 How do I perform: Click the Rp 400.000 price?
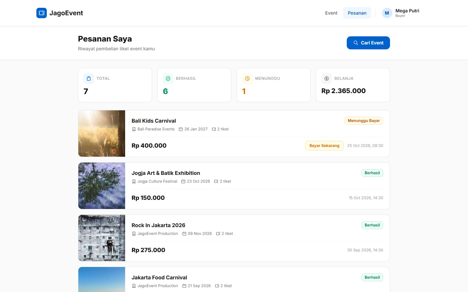[149, 146]
